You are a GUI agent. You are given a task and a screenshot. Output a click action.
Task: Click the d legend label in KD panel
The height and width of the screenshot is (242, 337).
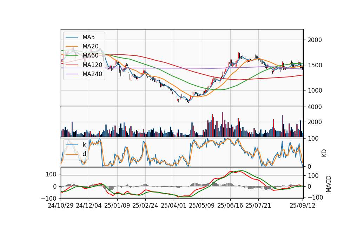click(84, 154)
